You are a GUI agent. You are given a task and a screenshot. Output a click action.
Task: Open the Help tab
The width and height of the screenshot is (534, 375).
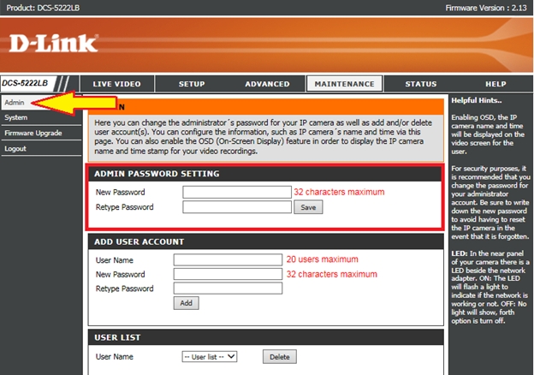(x=495, y=84)
